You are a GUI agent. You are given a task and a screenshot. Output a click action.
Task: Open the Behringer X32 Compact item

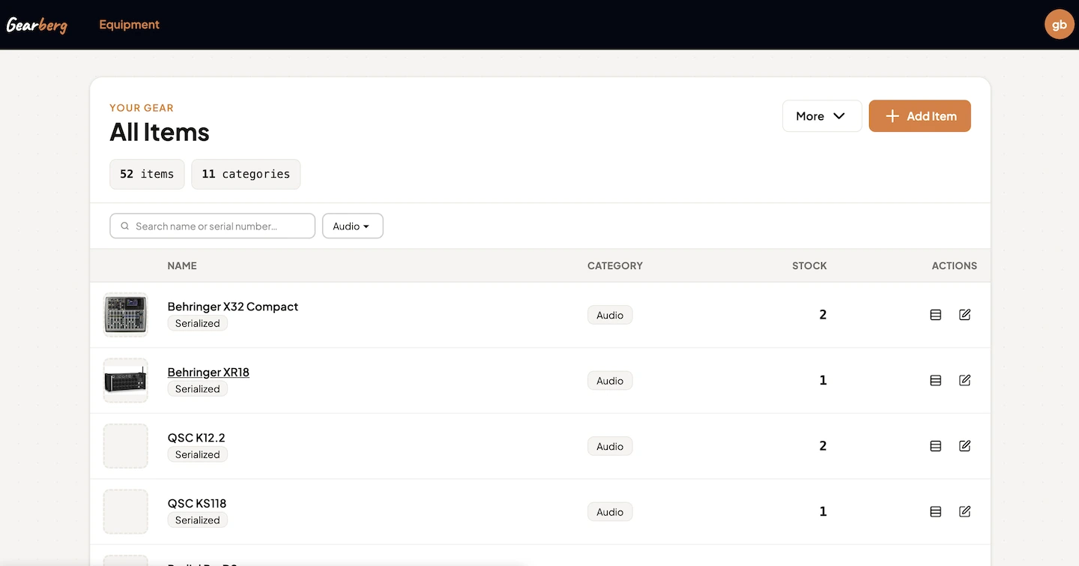point(233,307)
